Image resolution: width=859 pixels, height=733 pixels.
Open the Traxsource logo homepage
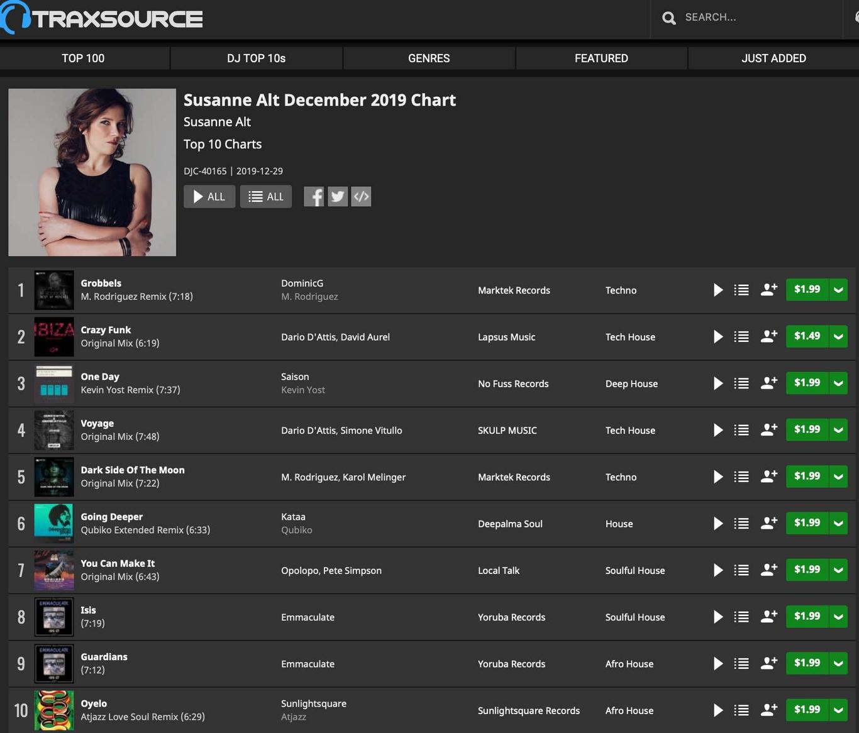coord(102,18)
